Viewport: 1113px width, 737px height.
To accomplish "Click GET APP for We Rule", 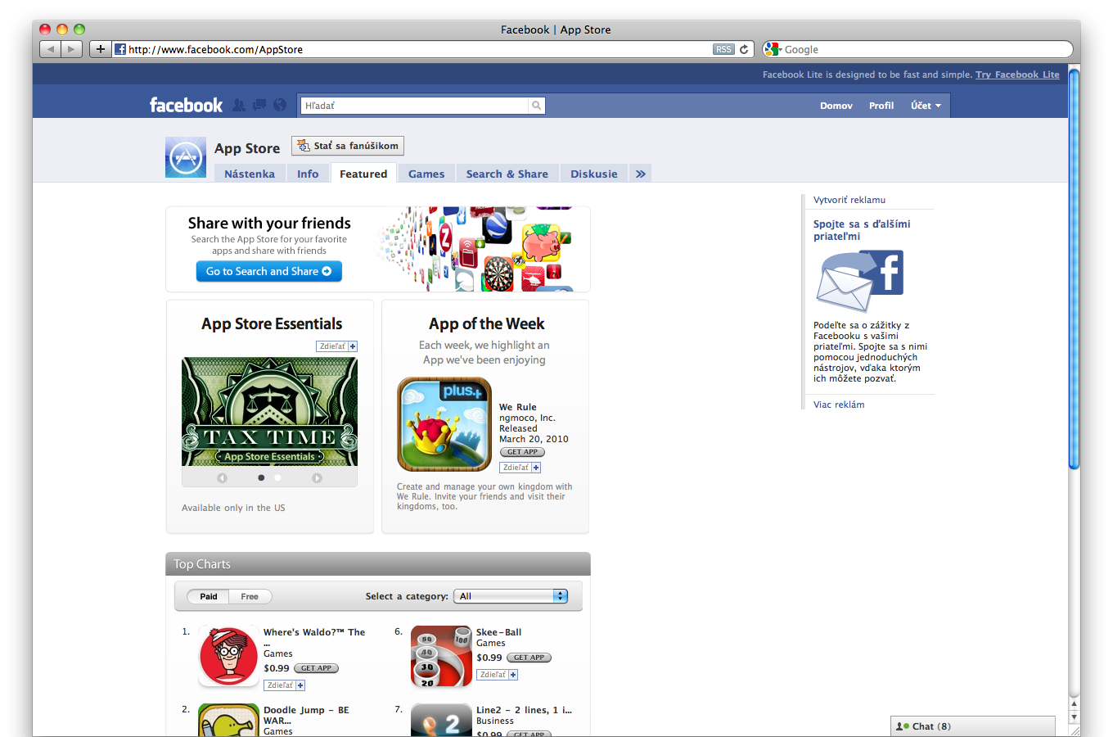I will point(522,452).
